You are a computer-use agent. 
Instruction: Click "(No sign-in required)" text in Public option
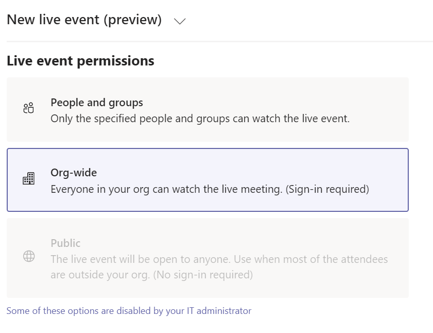click(203, 275)
